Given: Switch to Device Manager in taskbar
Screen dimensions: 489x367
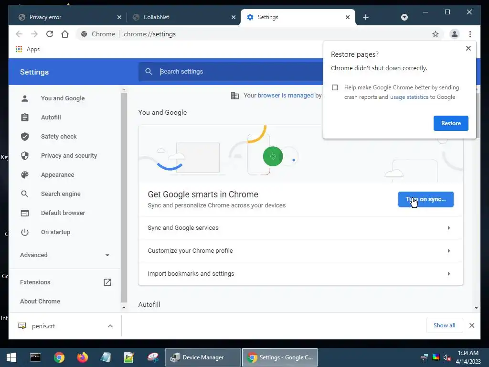Looking at the screenshot, I should 202,357.
